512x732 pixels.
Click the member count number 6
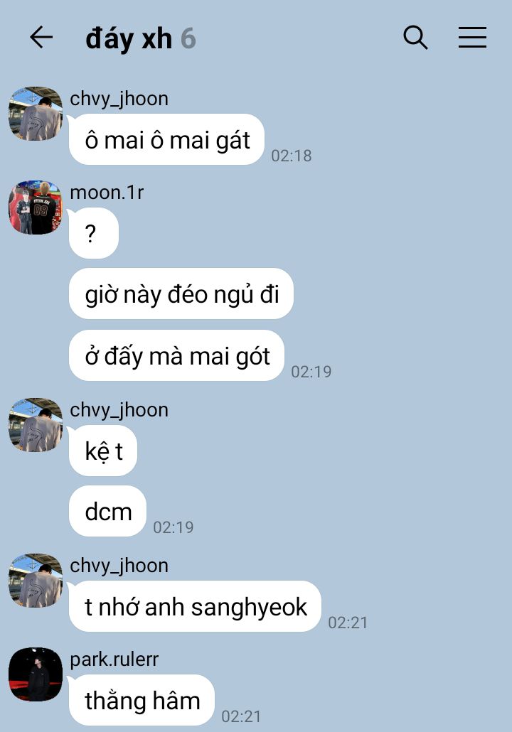tap(188, 38)
